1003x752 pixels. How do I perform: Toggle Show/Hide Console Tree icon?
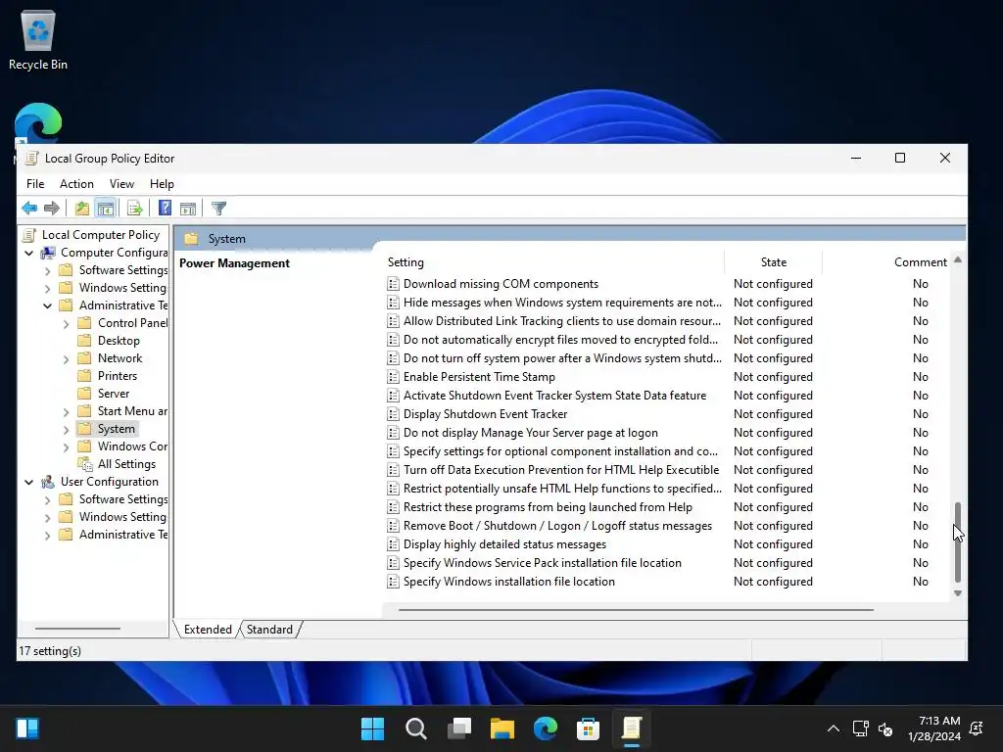tap(106, 208)
